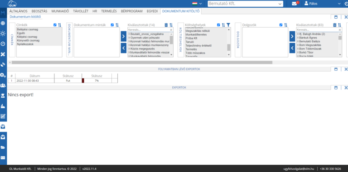Click the power logout icon
Screen dimensions: 348x172
(x=346, y=4)
